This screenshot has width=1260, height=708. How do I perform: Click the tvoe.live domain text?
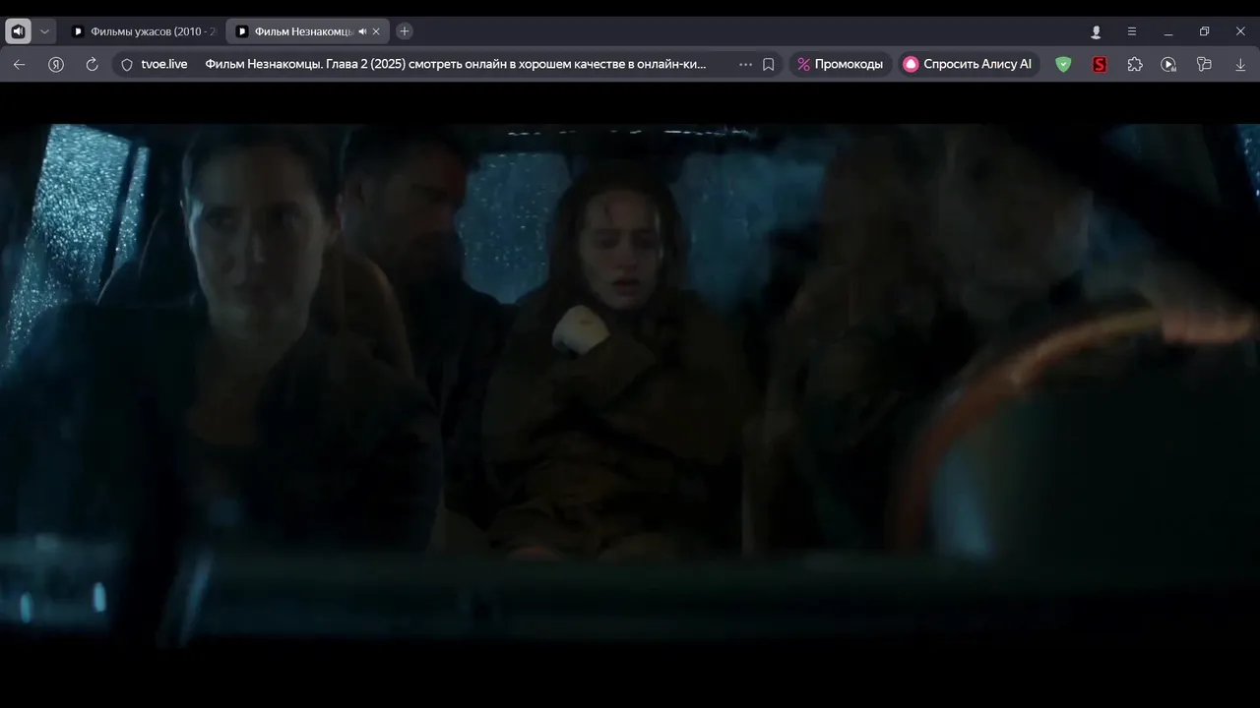click(x=164, y=64)
